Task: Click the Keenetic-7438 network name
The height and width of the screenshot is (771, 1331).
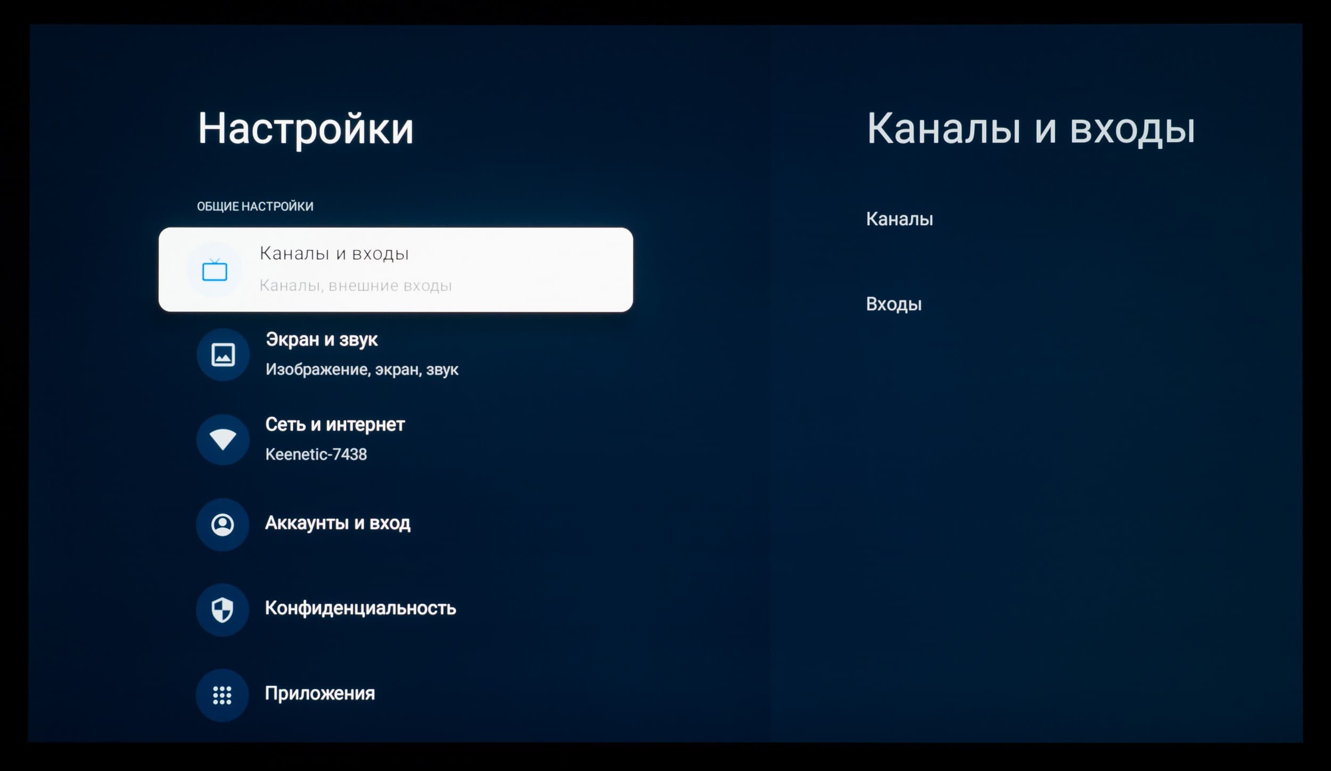Action: click(316, 454)
